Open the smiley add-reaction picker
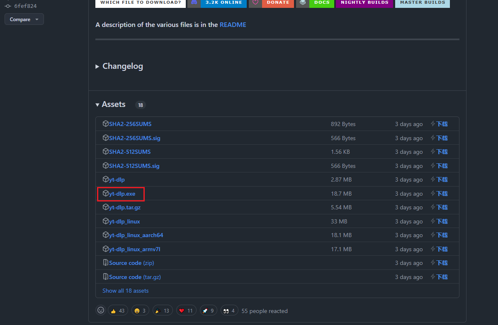 (101, 310)
